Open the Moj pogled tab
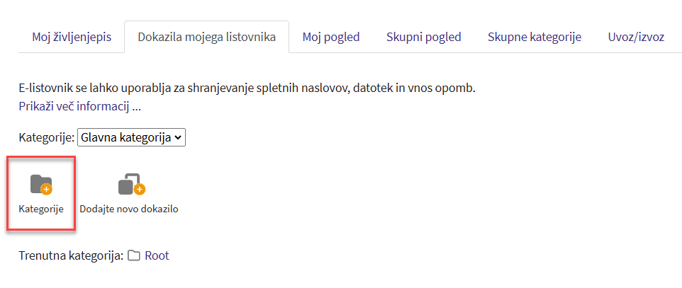 click(331, 37)
